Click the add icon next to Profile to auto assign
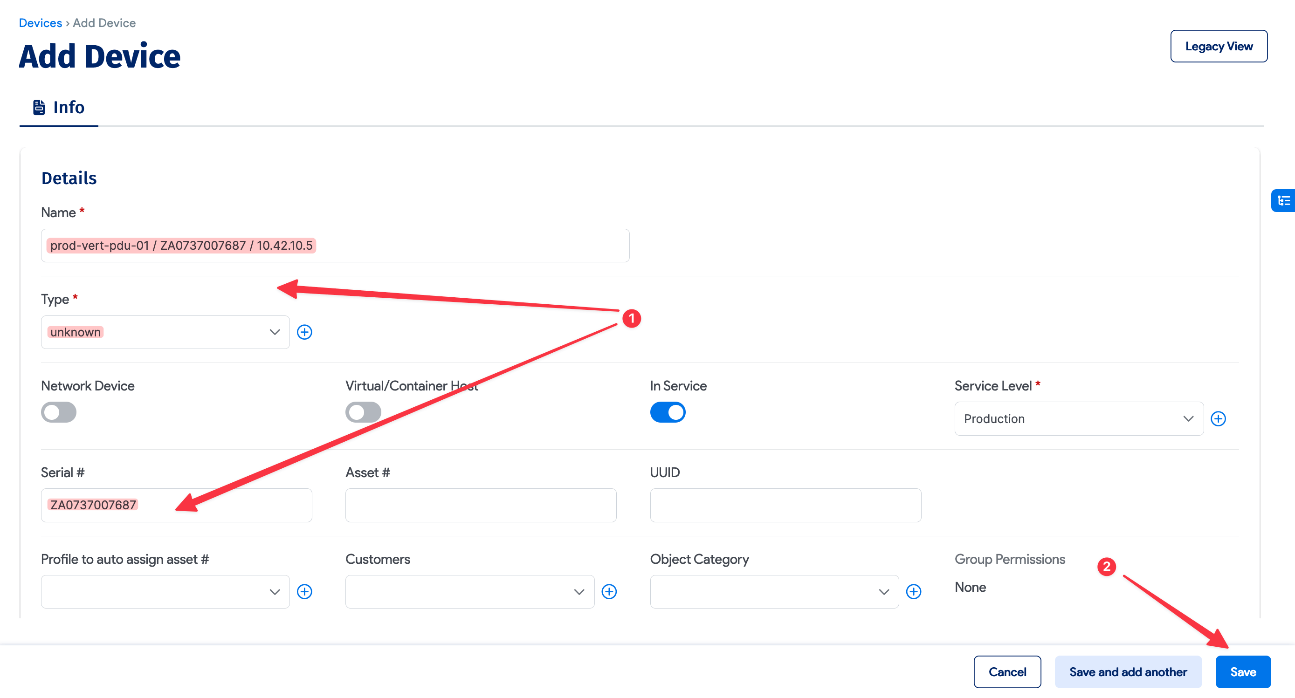 point(305,591)
